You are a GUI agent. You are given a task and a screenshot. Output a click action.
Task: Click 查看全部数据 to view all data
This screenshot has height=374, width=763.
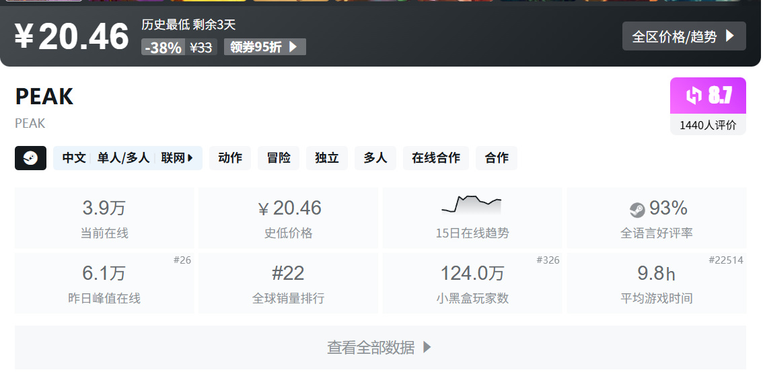380,347
